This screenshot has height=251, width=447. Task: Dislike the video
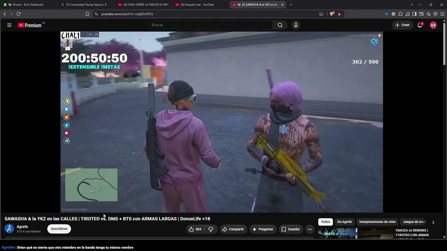pos(211,229)
